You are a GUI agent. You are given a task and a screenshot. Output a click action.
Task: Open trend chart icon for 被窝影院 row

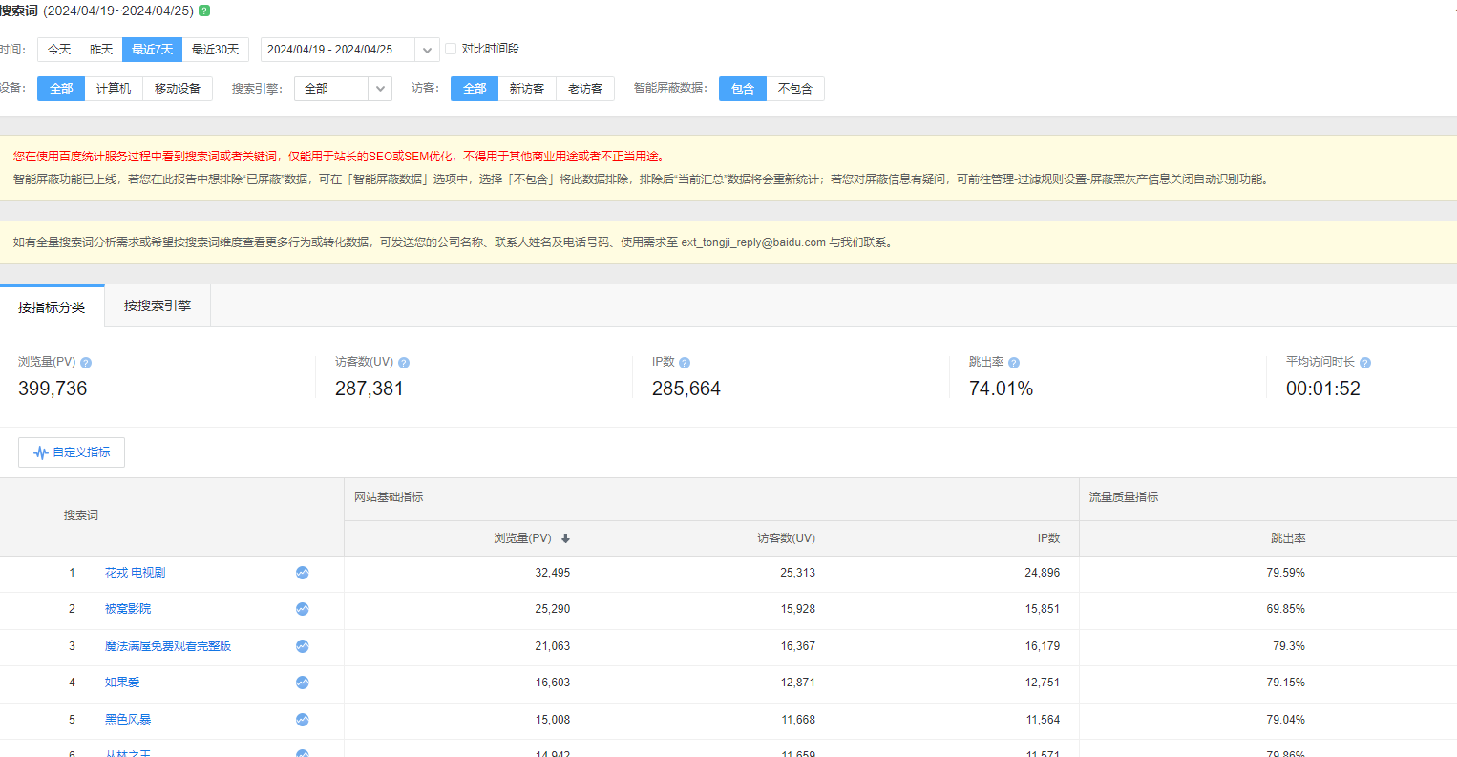pos(302,609)
